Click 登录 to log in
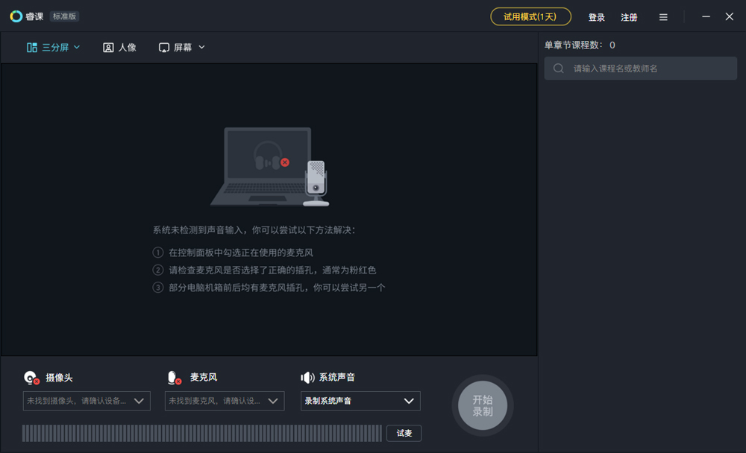The height and width of the screenshot is (453, 746). click(x=596, y=17)
